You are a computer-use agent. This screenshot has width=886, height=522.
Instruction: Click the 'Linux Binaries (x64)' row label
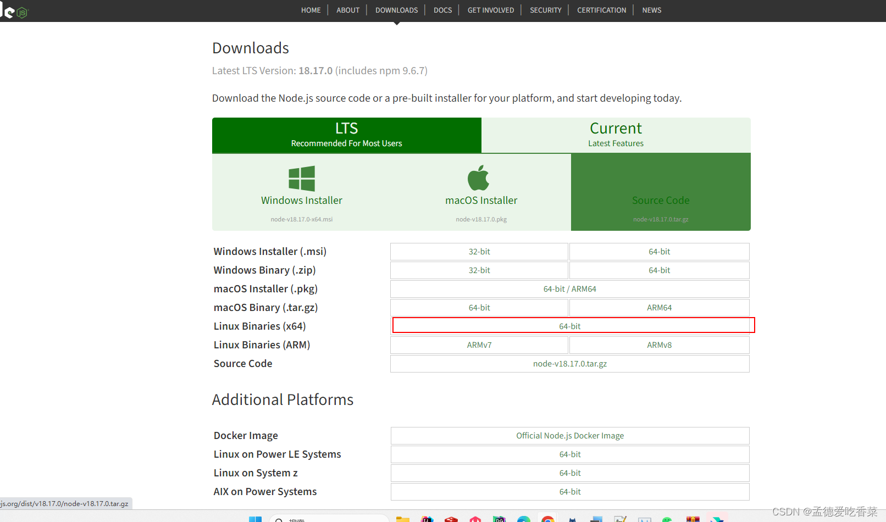tap(260, 326)
